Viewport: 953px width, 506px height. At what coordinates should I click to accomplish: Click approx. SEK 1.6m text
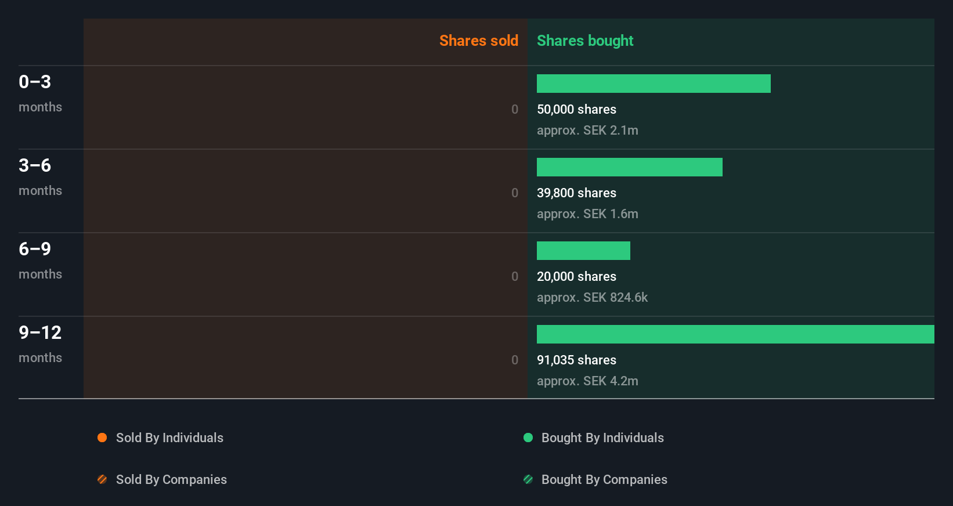click(x=587, y=214)
